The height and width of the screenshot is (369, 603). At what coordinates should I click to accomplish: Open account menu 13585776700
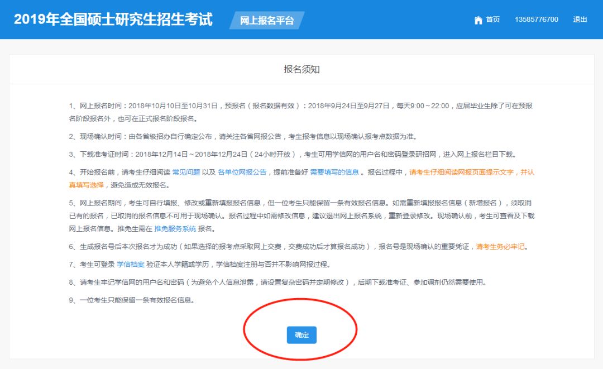point(536,20)
